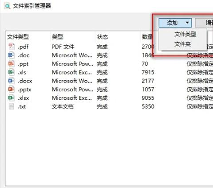Click the count value 9055
The image size is (213, 188).
pyautogui.click(x=148, y=98)
